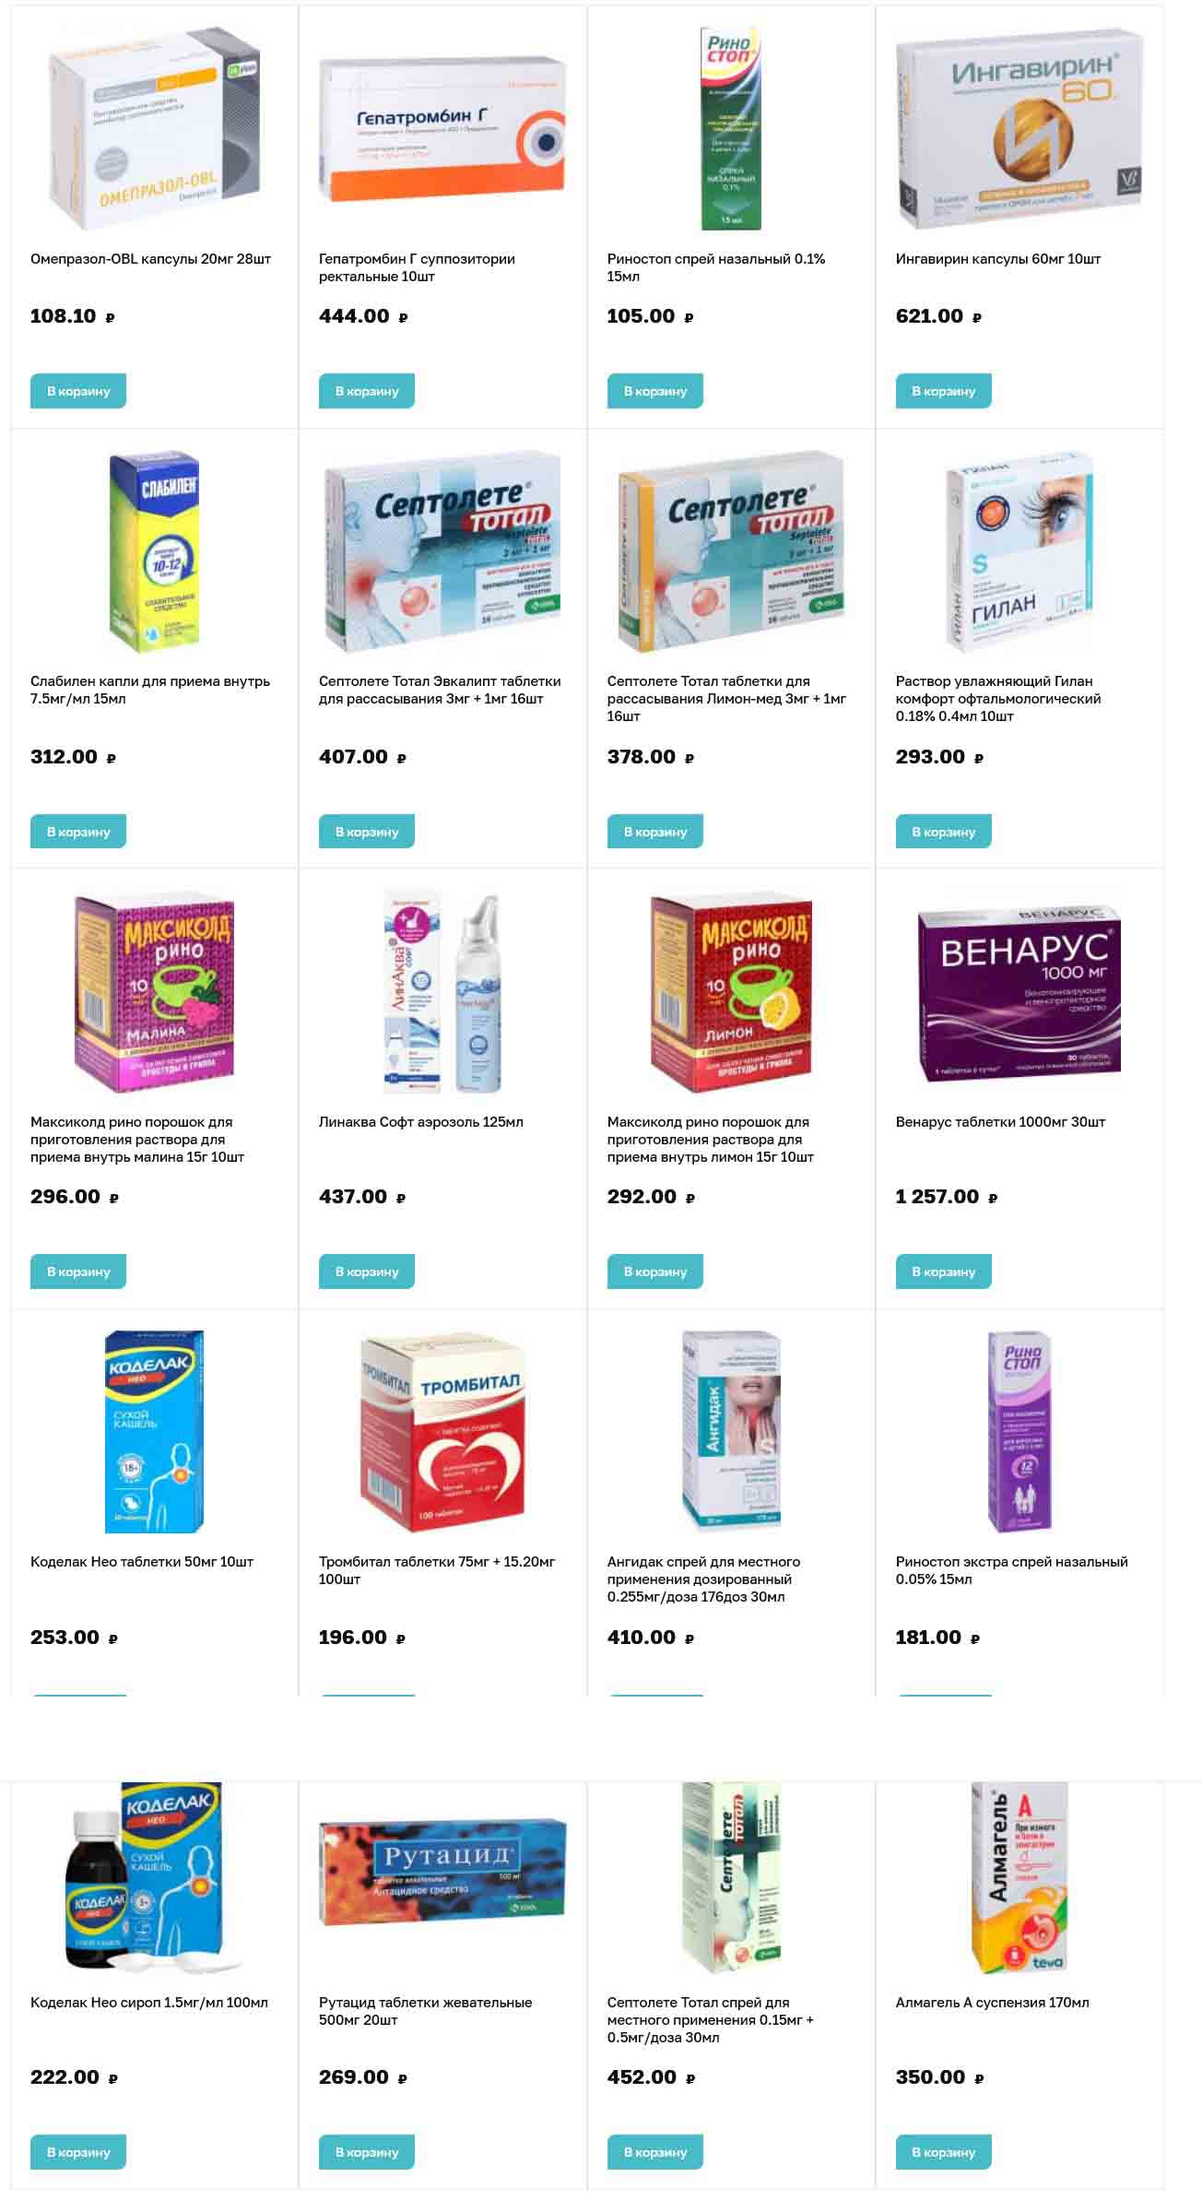Add Рутацид таблетки жевательные to cart
Viewport: 1202px width, 2200px height.
[x=367, y=2152]
